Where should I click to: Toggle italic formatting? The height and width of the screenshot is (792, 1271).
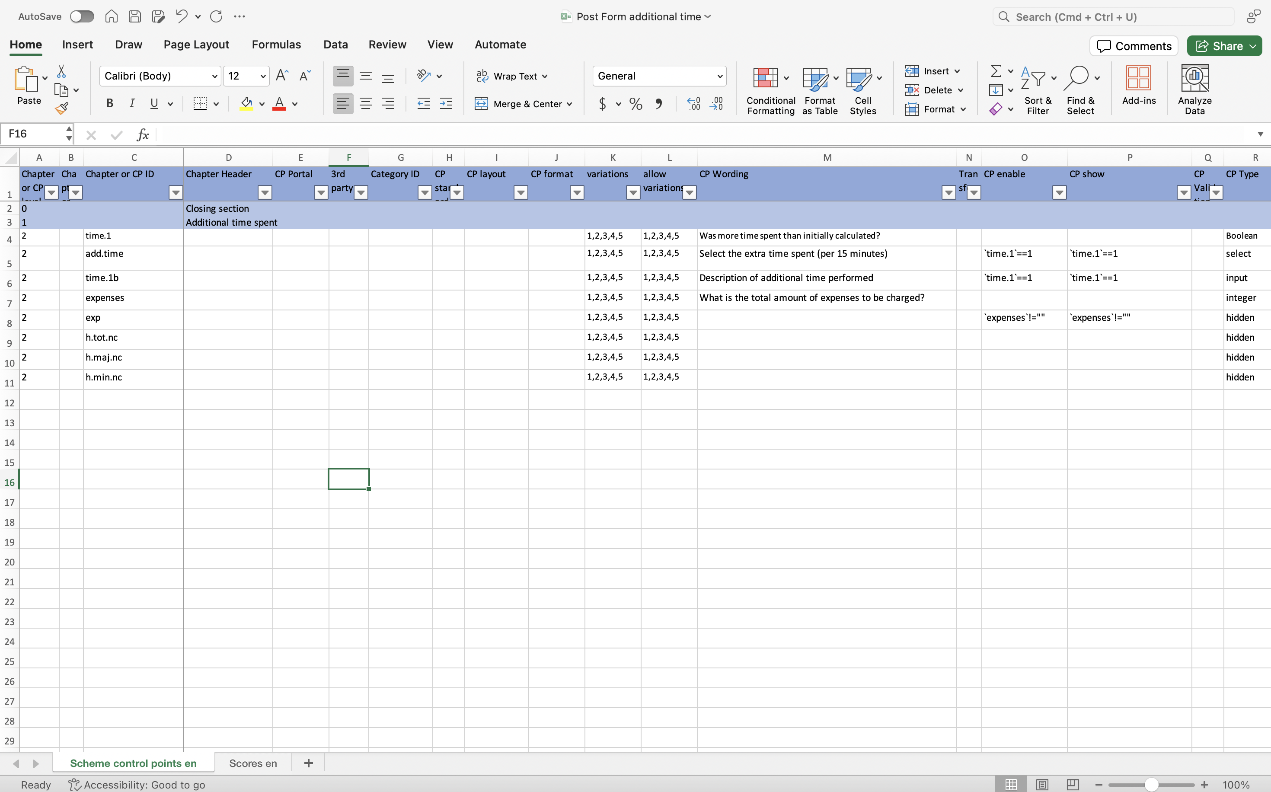(132, 104)
